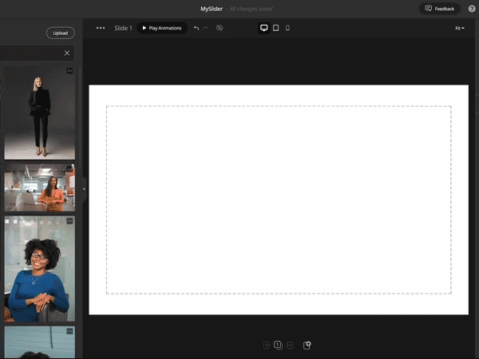Click the undo arrow
Image resolution: width=479 pixels, height=359 pixels.
tap(196, 28)
